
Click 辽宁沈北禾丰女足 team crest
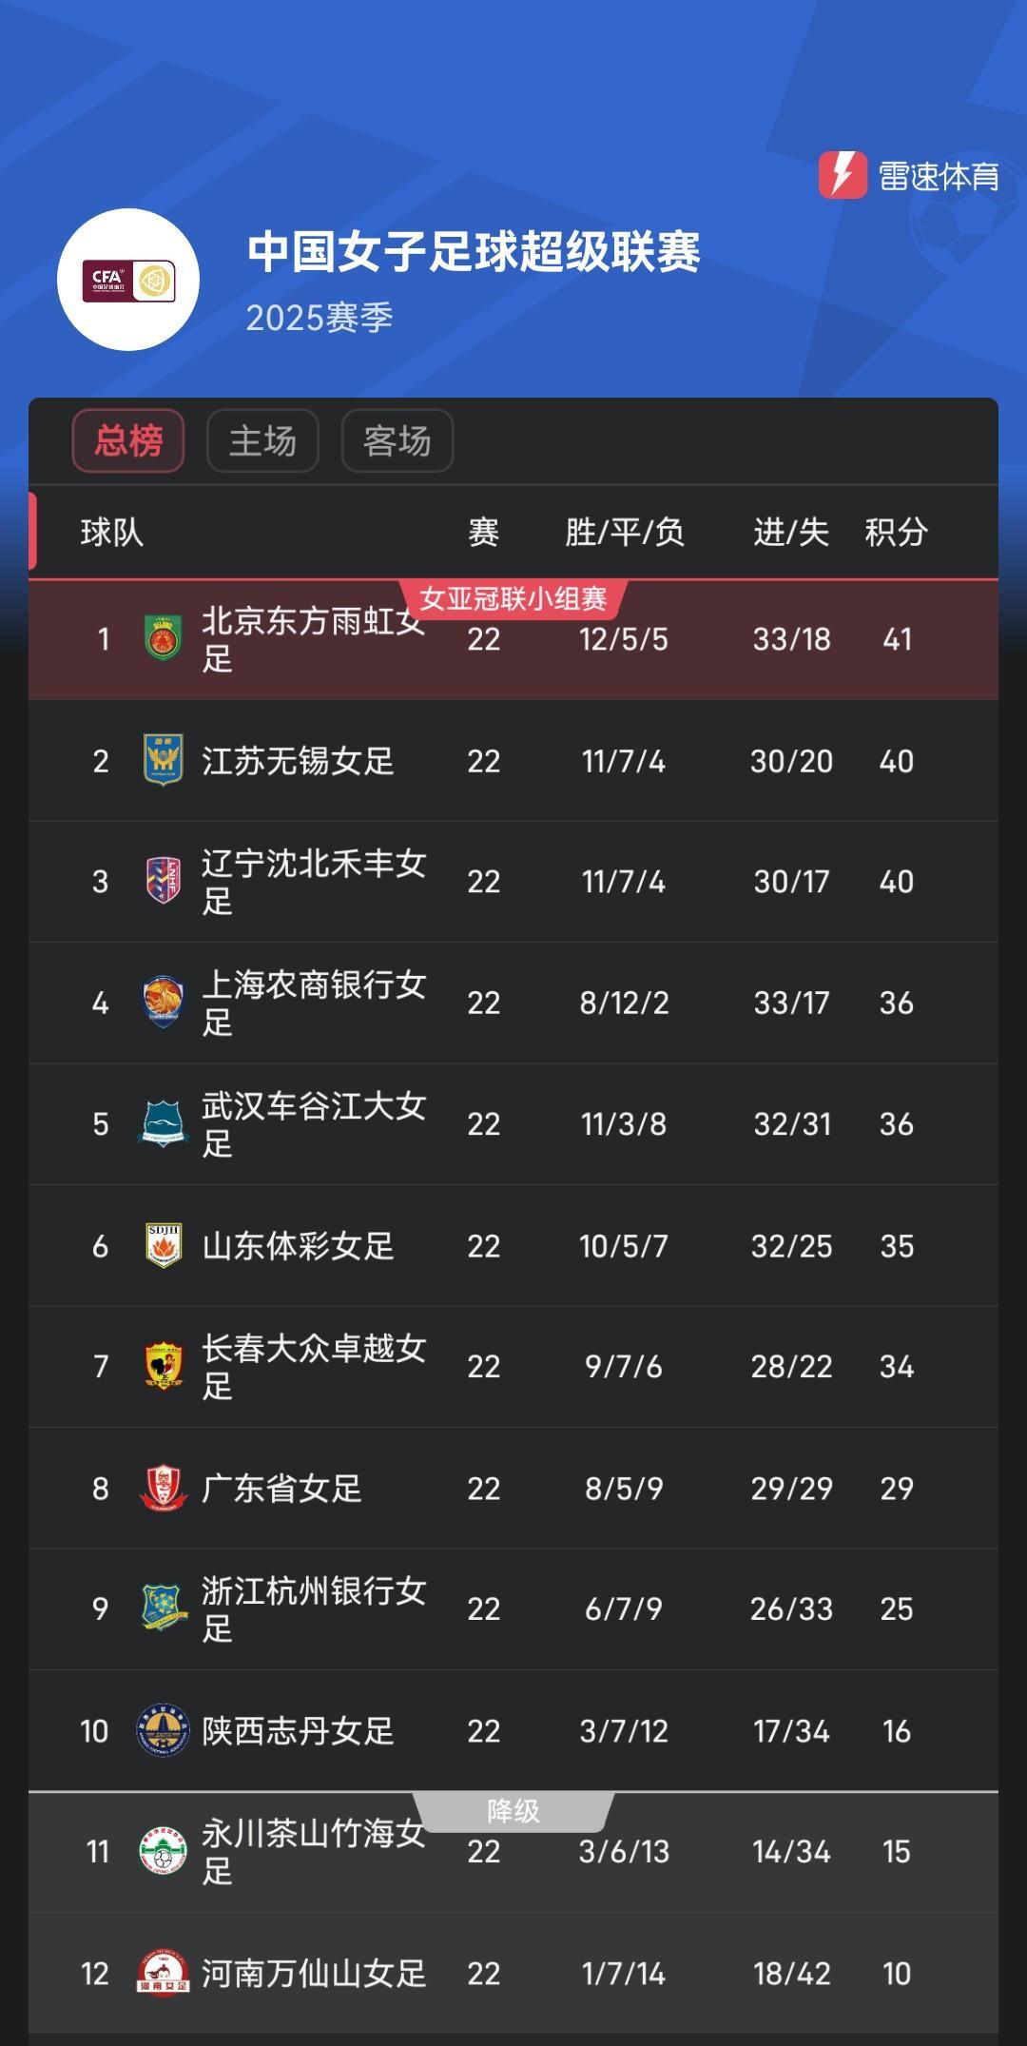click(x=164, y=881)
